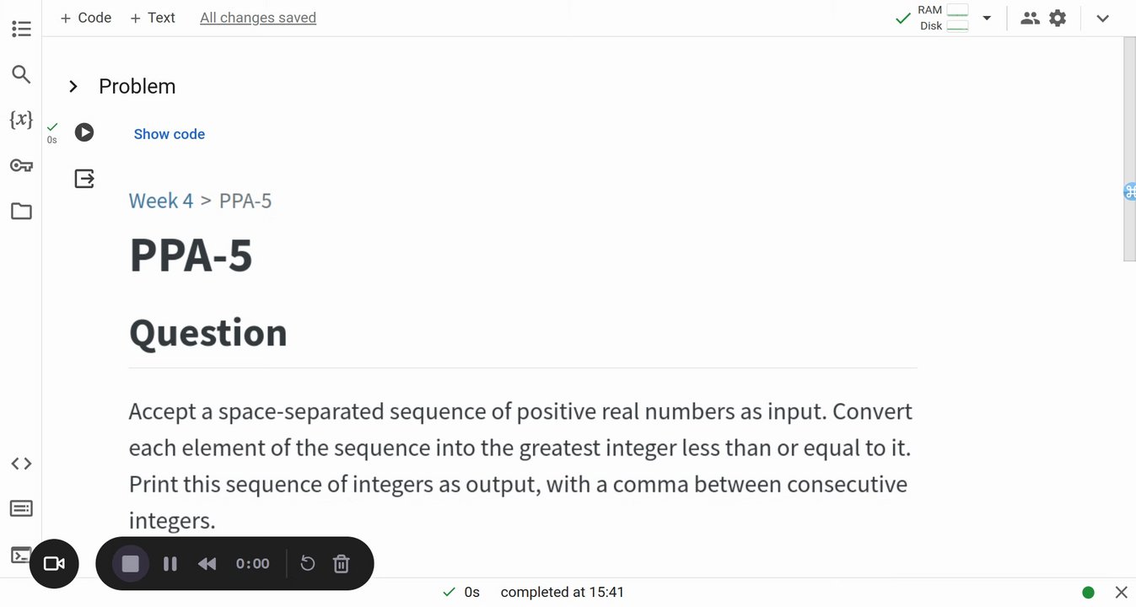Clear the cell output icon
This screenshot has height=607, width=1136.
[x=84, y=178]
